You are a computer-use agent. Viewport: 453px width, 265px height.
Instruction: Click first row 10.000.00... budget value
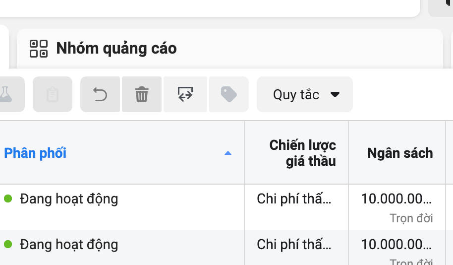[396, 199]
